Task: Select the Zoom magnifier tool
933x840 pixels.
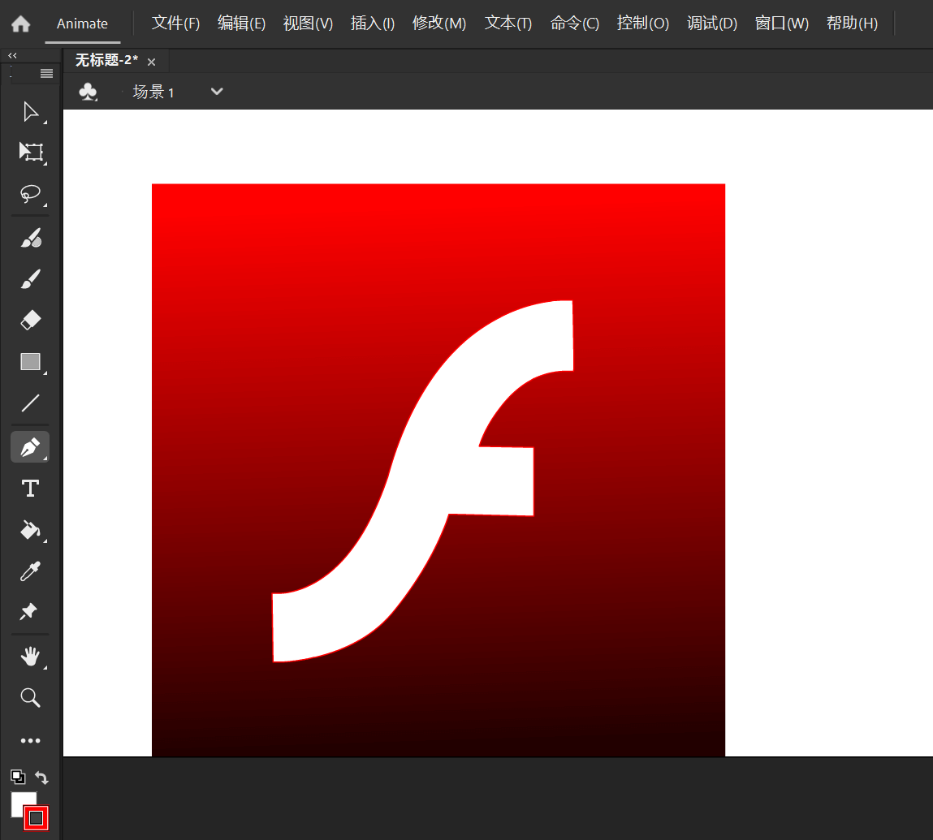Action: (30, 697)
